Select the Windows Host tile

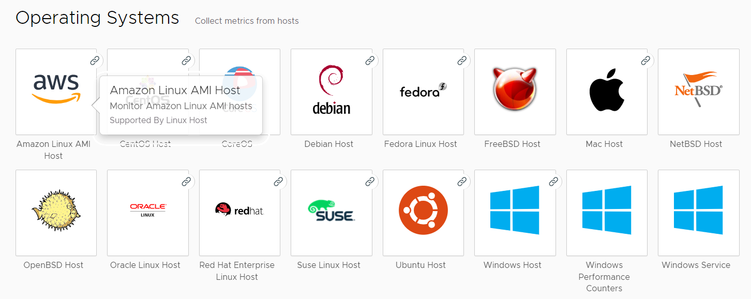(515, 213)
